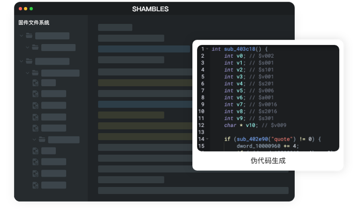
Task: Click the last file icon in the tree
Action: pos(36,185)
